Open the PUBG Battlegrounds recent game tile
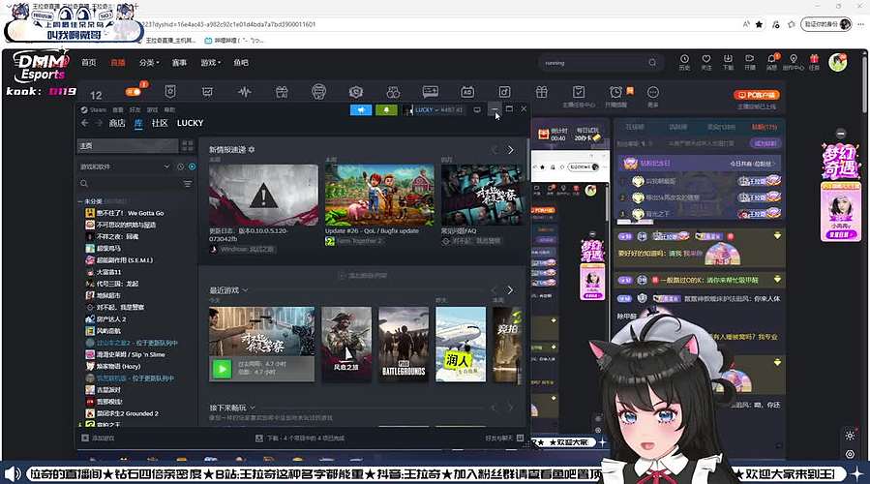 tap(404, 345)
